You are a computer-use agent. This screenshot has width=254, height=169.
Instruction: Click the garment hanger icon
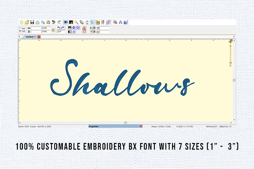tap(87, 22)
